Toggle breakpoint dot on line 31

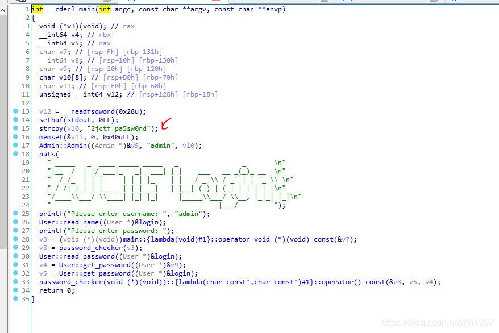[15, 265]
